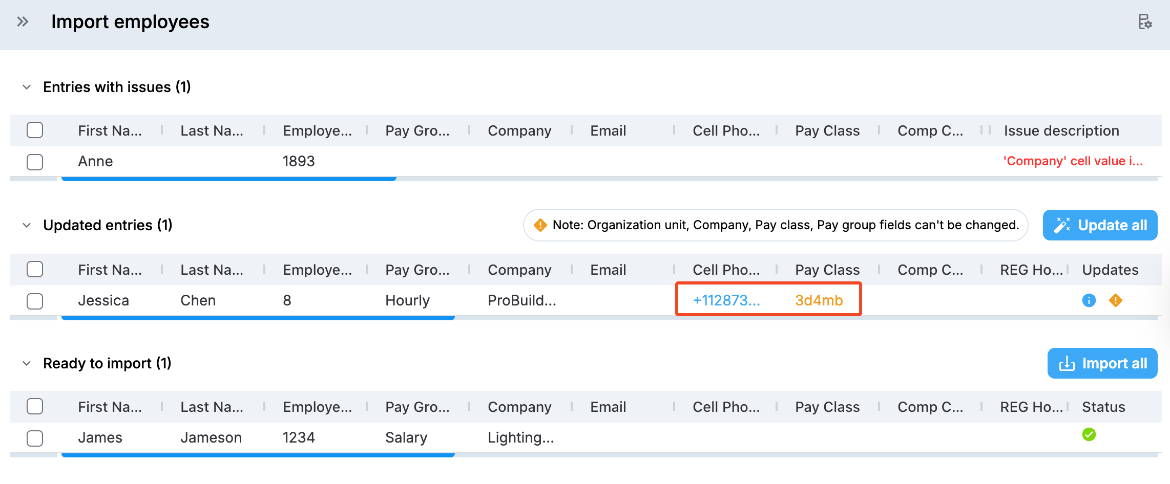
Task: Click the scrollbar under Ready to import table
Action: click(258, 455)
